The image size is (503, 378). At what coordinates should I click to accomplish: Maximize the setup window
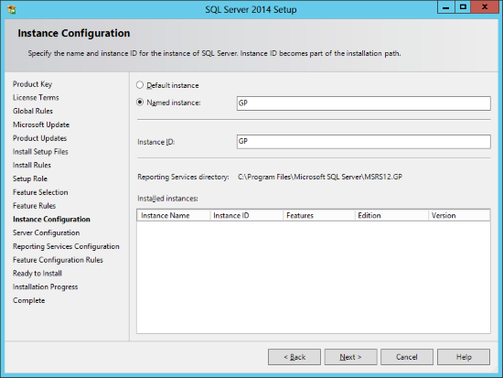pos(463,7)
